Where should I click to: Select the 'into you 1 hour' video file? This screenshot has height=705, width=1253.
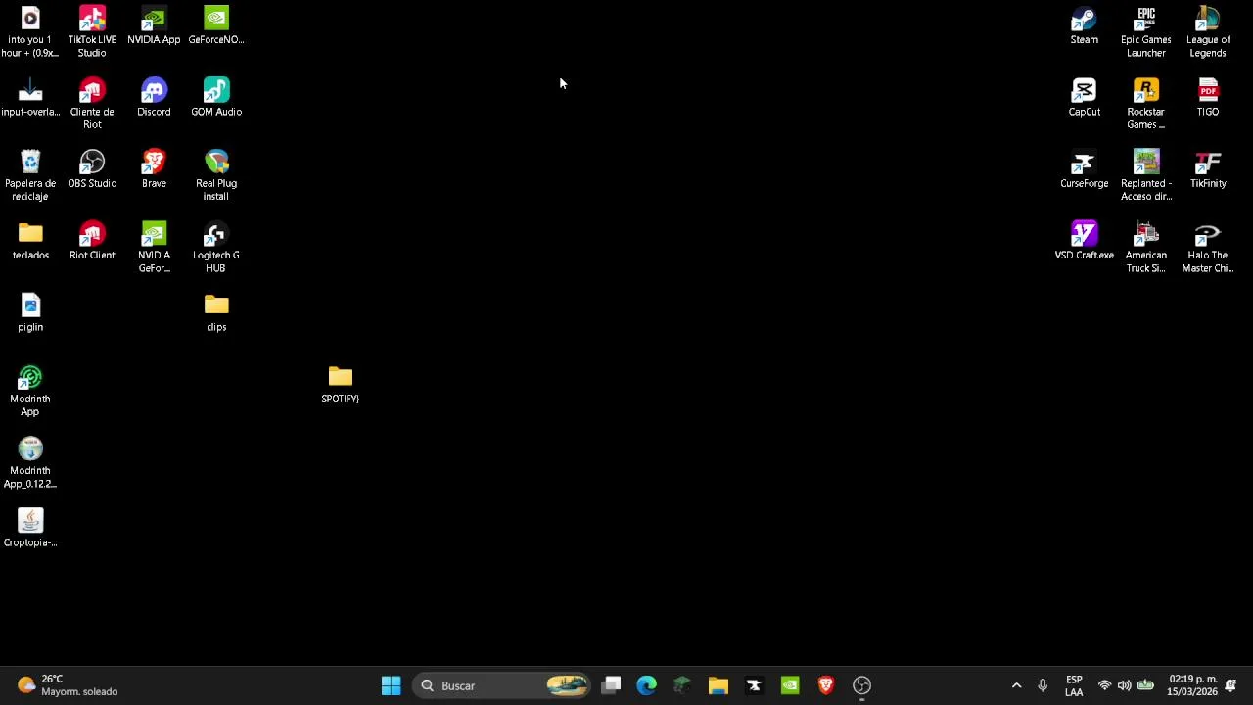pos(30,31)
